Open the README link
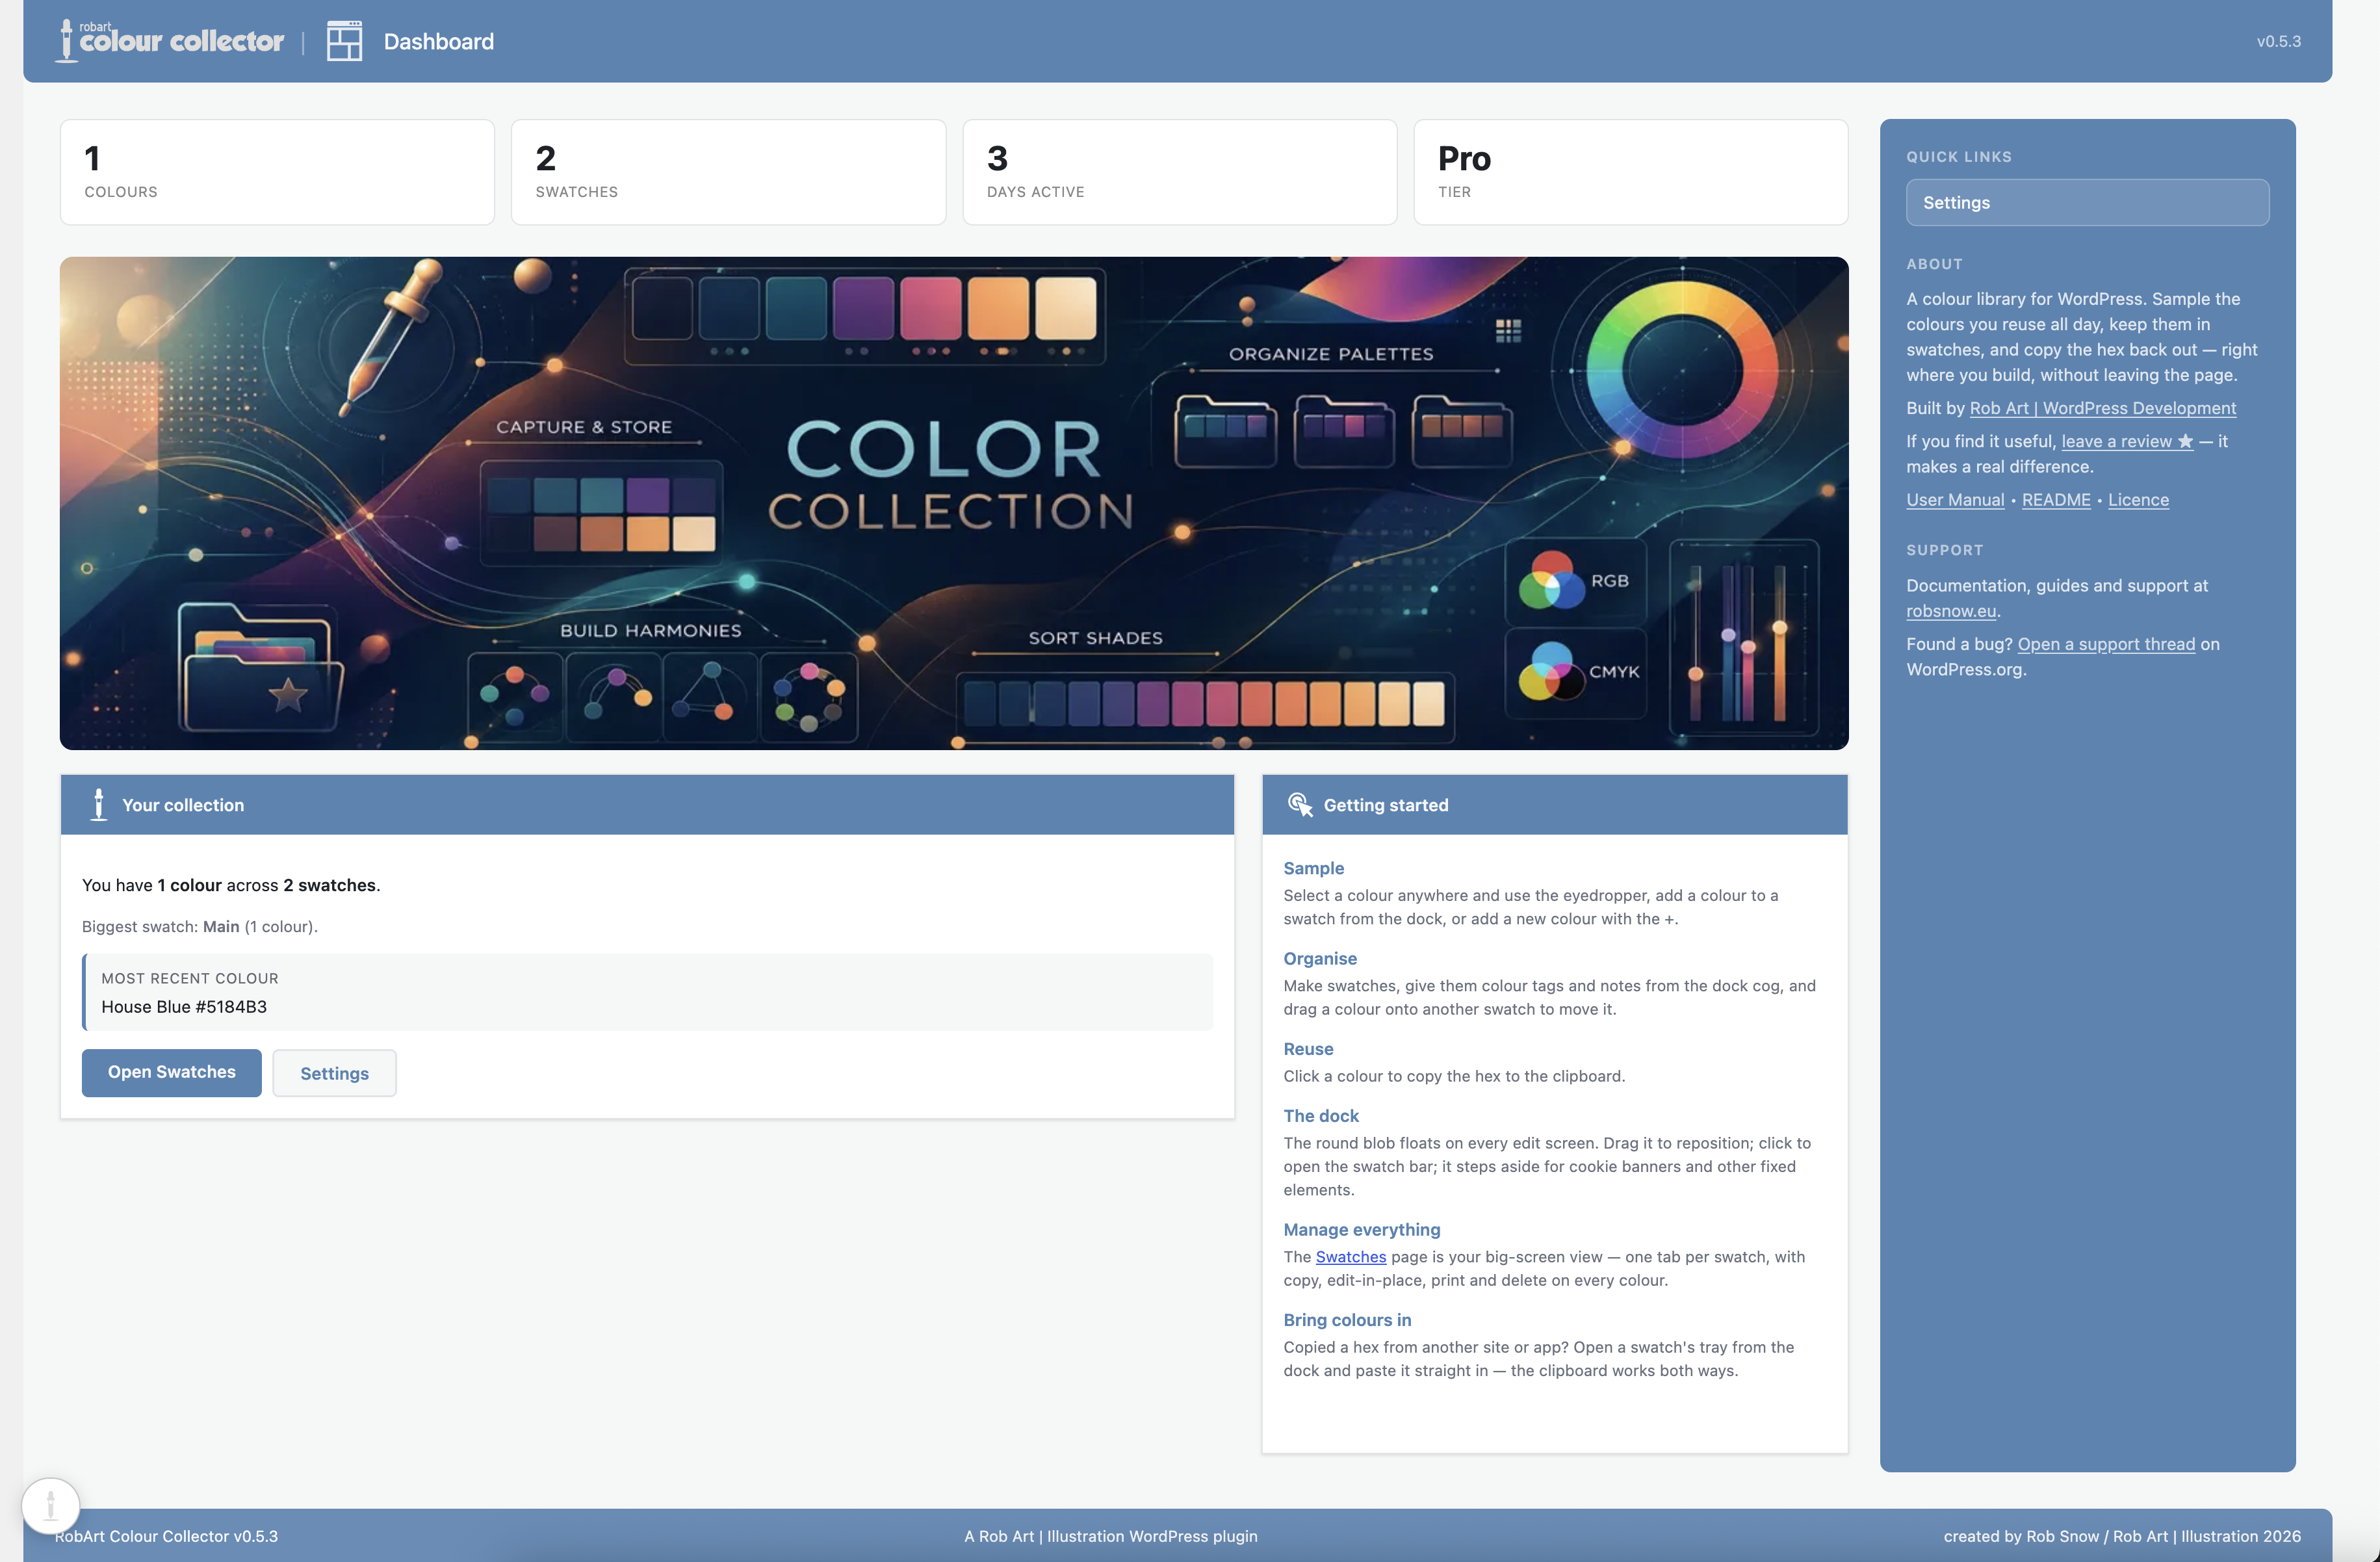The height and width of the screenshot is (1562, 2380). tap(2055, 500)
